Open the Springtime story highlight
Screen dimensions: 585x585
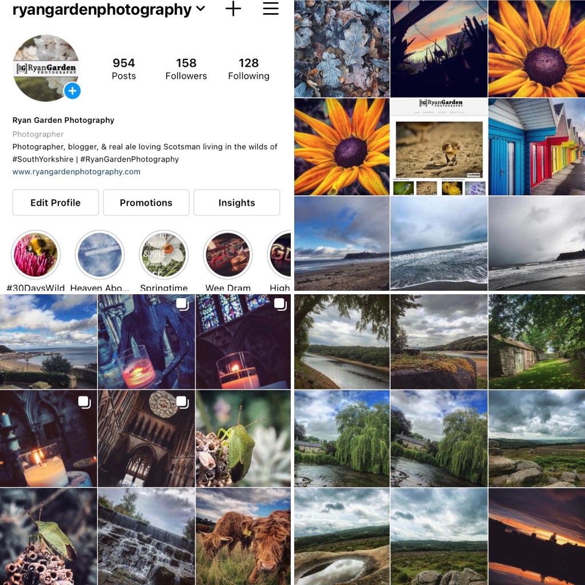coord(164,255)
